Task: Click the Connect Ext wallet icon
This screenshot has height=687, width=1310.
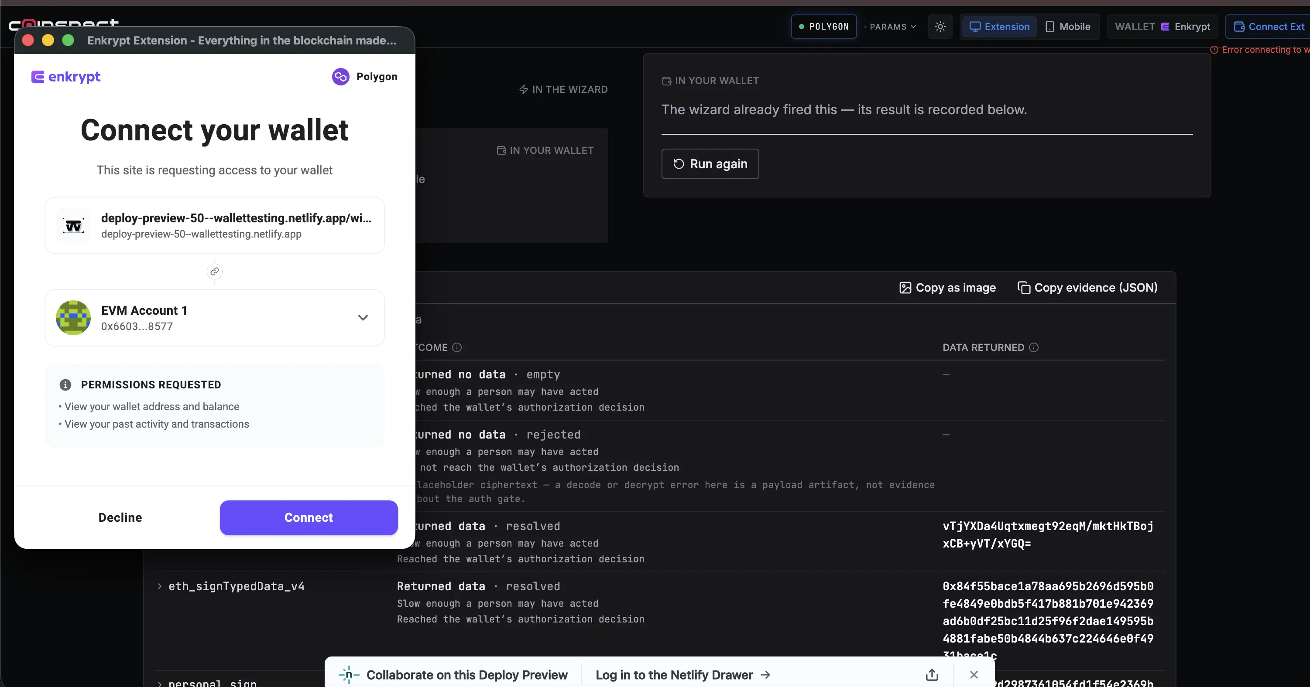Action: pos(1239,27)
